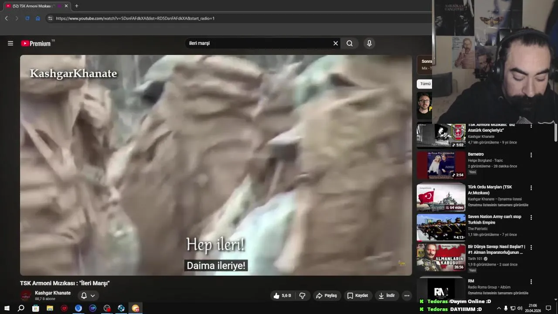Download video with İndir button

pos(386,296)
